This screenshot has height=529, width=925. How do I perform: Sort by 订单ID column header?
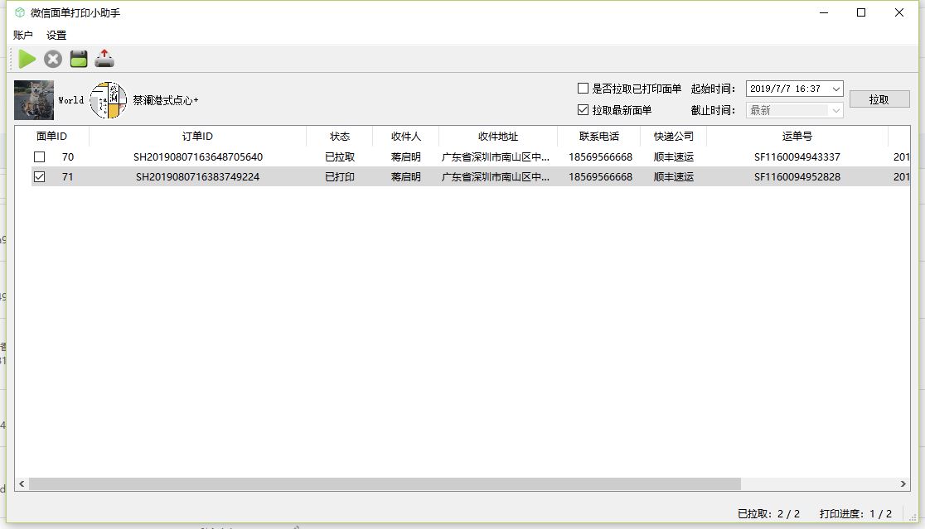[x=197, y=136]
